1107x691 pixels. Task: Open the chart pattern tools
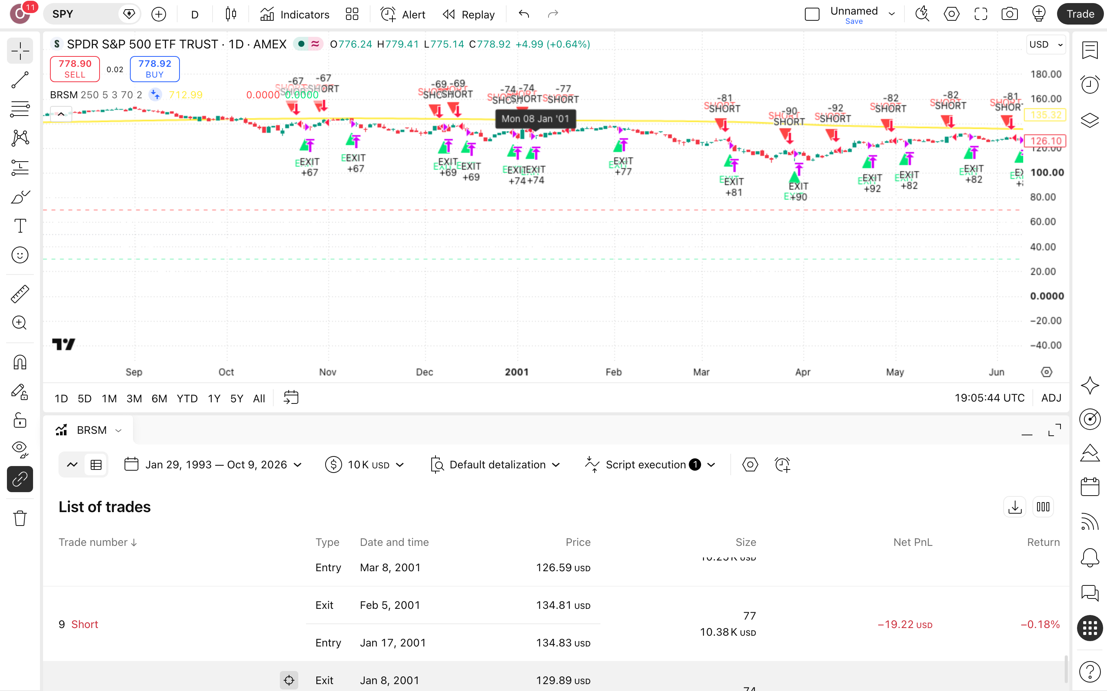coord(20,139)
